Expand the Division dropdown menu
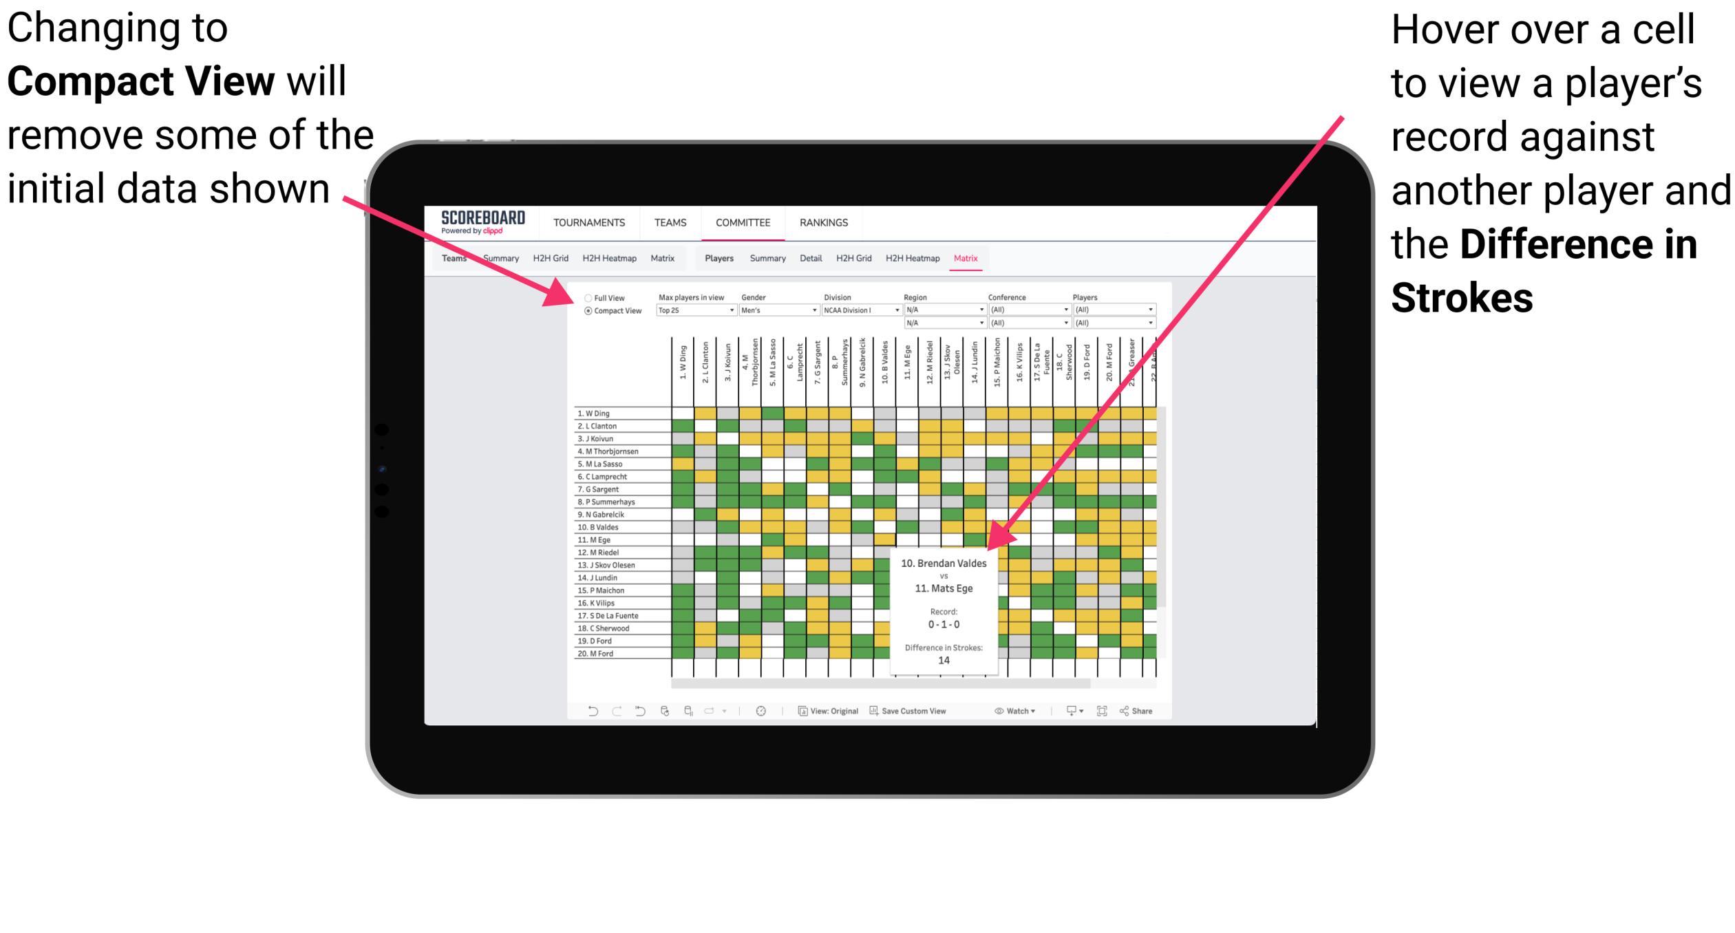The width and height of the screenshot is (1735, 933). [901, 310]
